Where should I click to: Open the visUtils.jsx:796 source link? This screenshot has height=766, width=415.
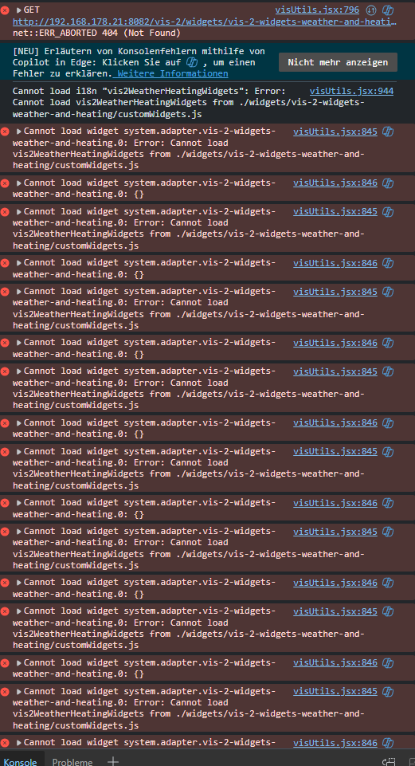point(317,10)
